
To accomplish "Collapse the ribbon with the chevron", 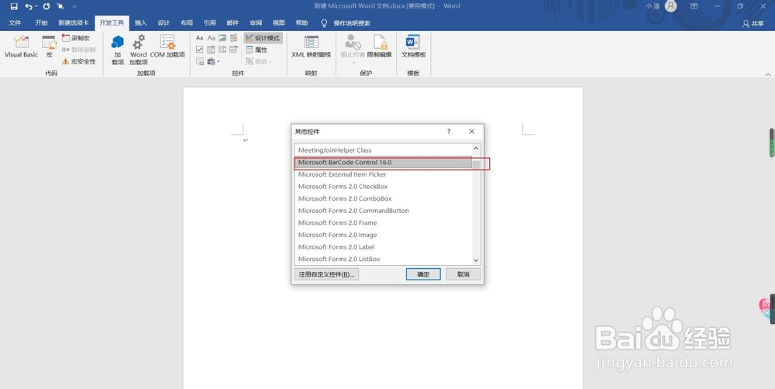I will pos(768,74).
